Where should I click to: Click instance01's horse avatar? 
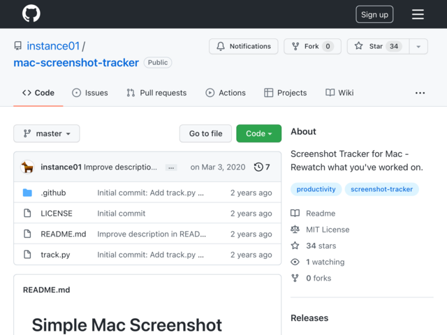(28, 167)
